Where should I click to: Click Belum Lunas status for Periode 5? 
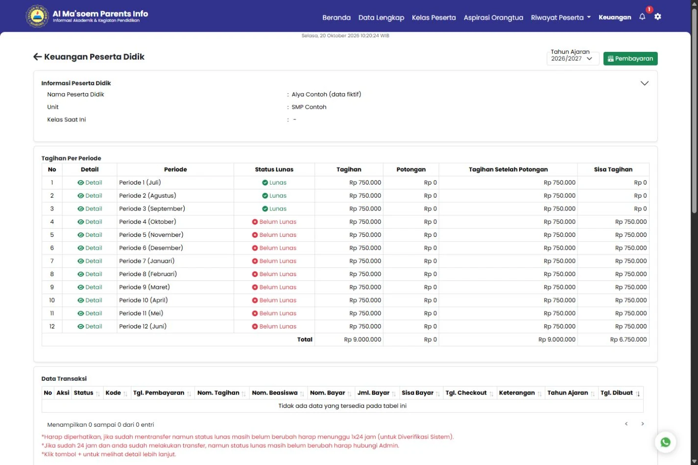(274, 235)
